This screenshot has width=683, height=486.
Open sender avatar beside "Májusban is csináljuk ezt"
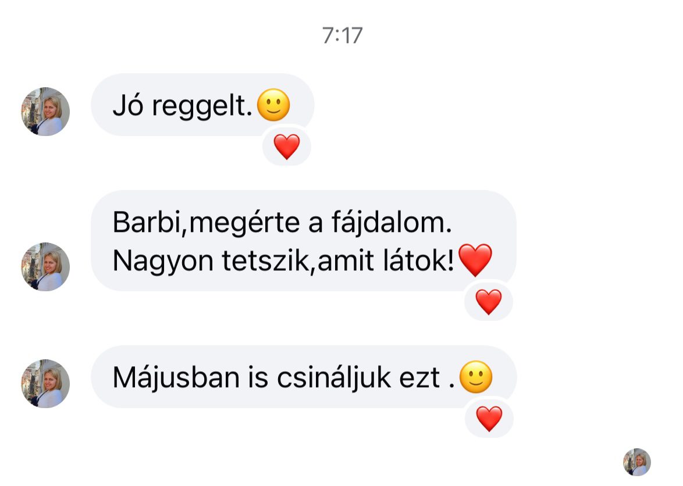[45, 383]
